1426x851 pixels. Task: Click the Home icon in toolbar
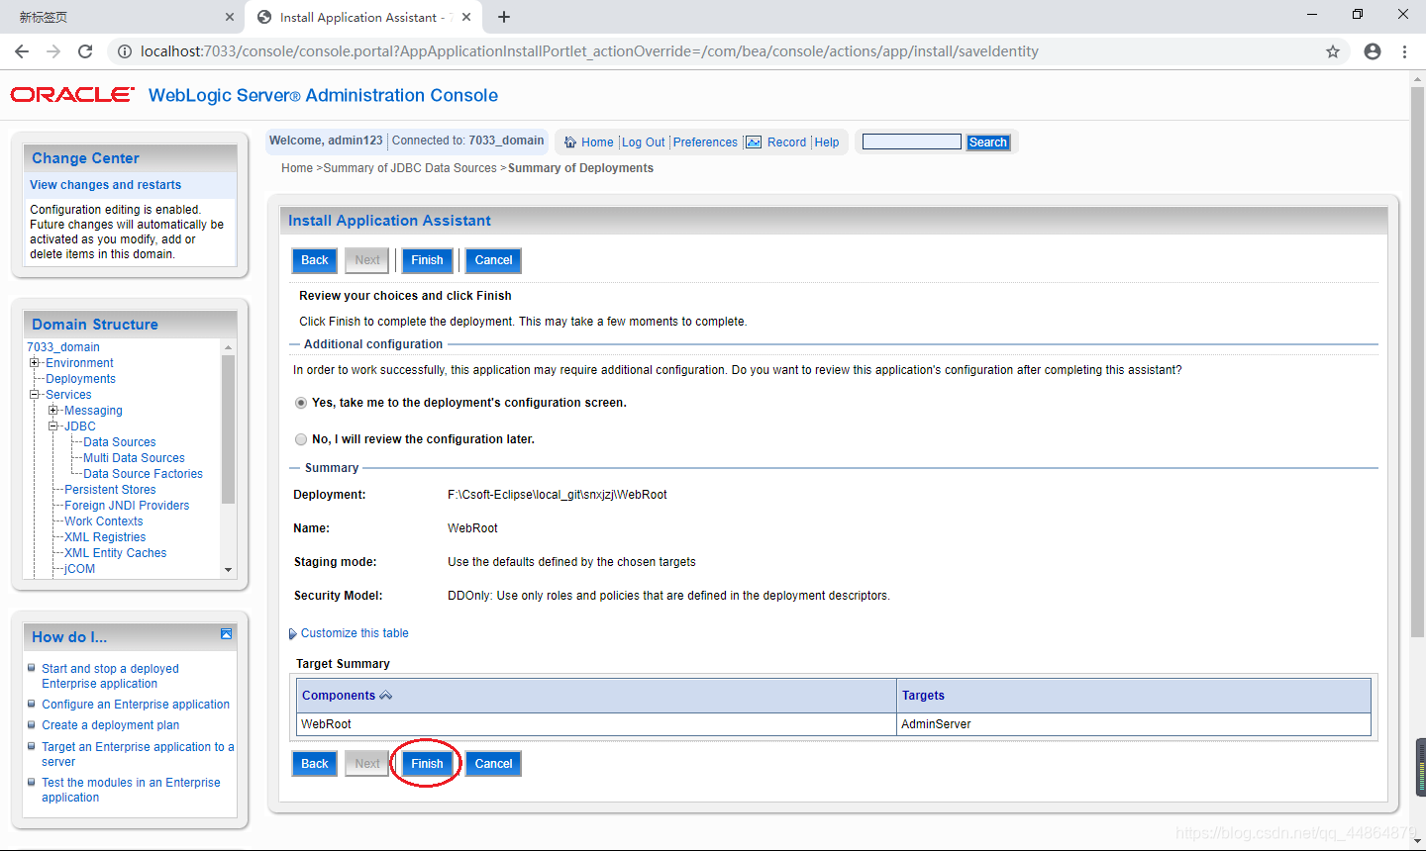(x=570, y=142)
